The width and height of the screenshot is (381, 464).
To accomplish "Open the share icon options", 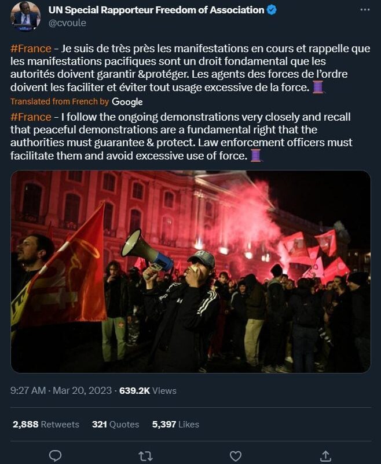I will [x=325, y=455].
